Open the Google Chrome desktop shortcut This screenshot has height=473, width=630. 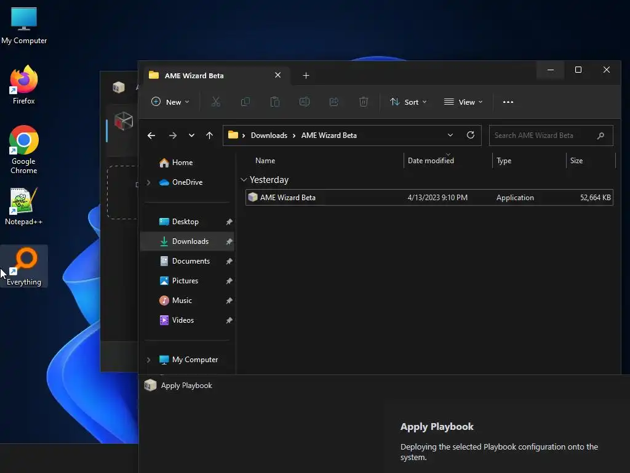[x=24, y=150]
